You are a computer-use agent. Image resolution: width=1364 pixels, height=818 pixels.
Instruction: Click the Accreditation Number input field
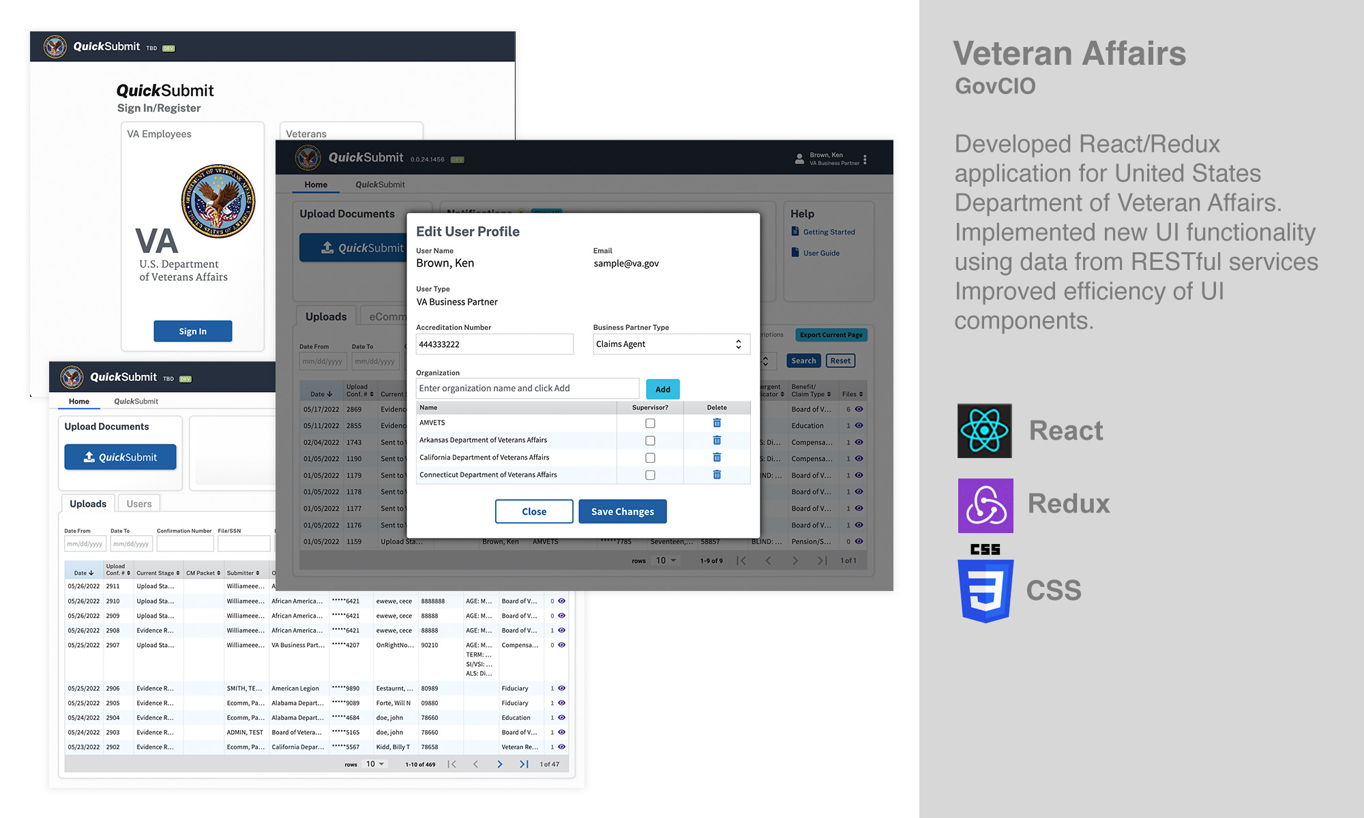point(494,344)
